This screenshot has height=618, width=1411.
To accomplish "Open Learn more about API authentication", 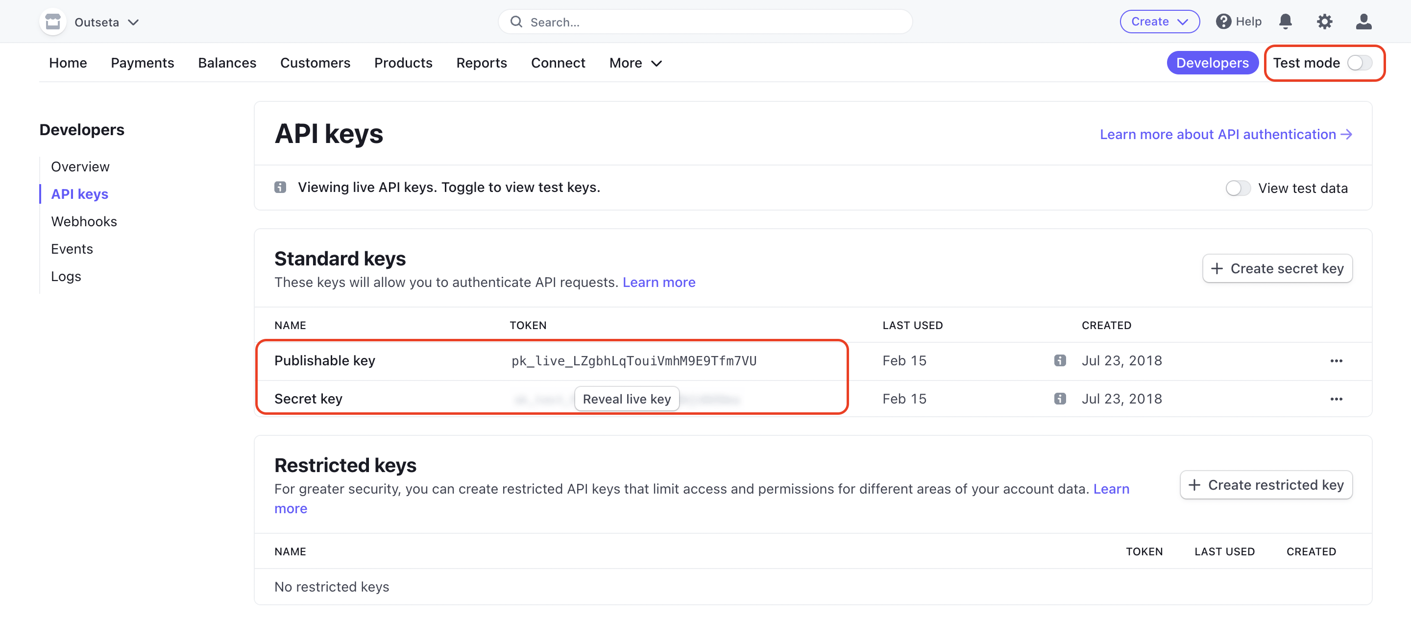I will [1227, 134].
